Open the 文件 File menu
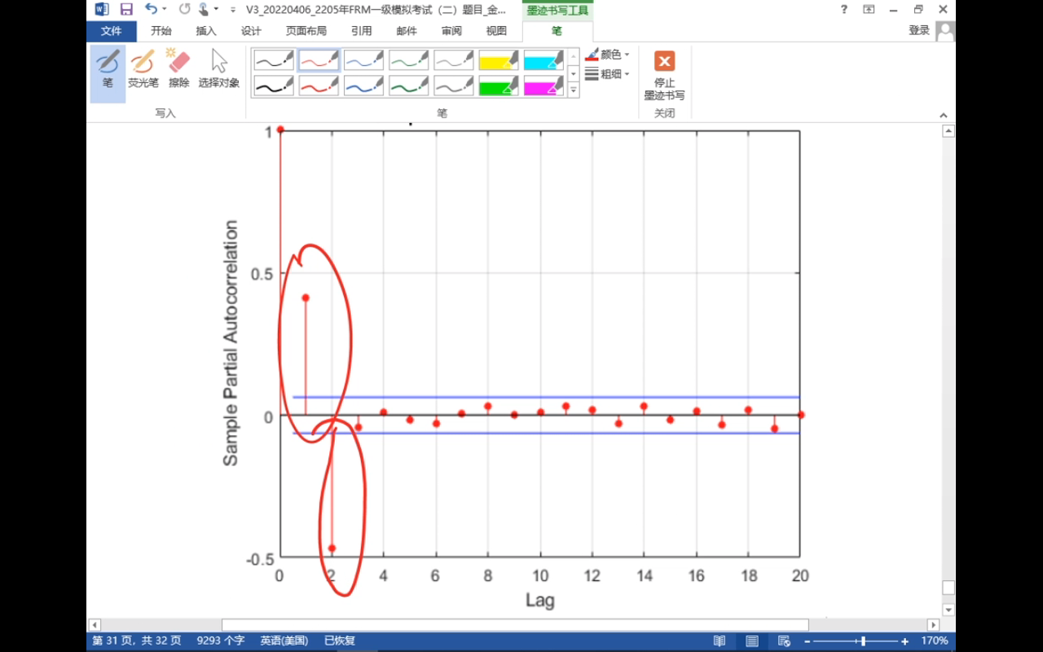The height and width of the screenshot is (652, 1043). [x=111, y=31]
